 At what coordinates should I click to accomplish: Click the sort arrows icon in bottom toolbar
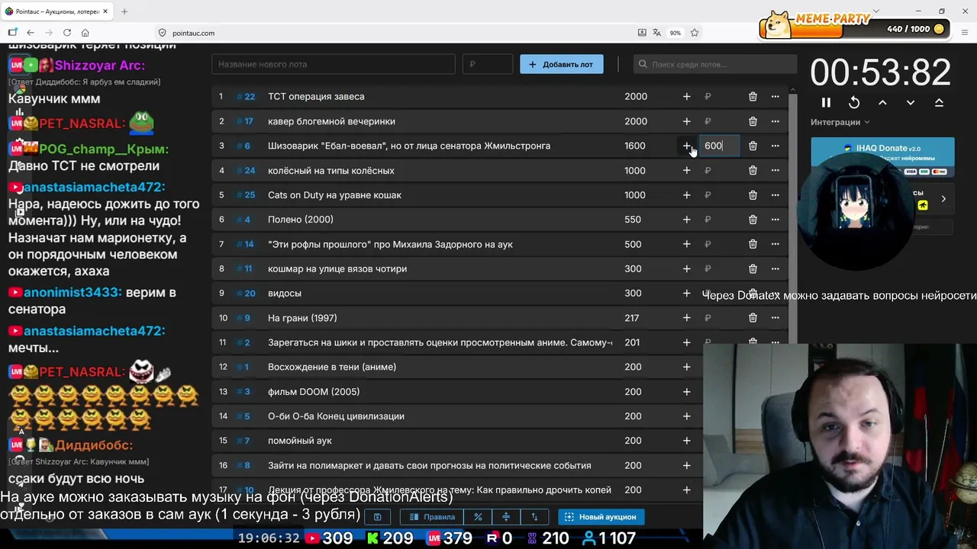point(534,517)
